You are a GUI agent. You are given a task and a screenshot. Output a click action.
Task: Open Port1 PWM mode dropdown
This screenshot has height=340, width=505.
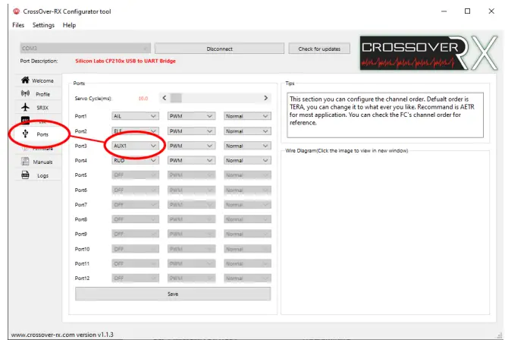tap(191, 116)
